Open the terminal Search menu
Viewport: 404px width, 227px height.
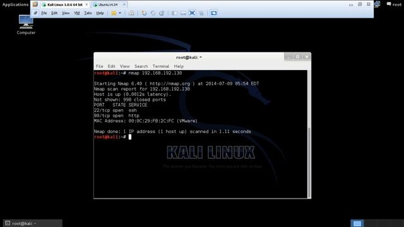click(x=141, y=66)
